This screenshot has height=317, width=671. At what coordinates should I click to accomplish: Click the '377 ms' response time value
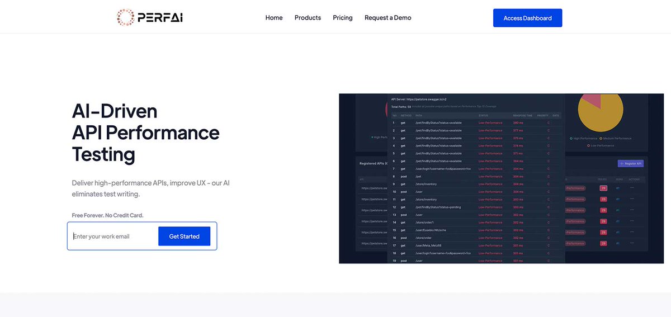(x=518, y=130)
